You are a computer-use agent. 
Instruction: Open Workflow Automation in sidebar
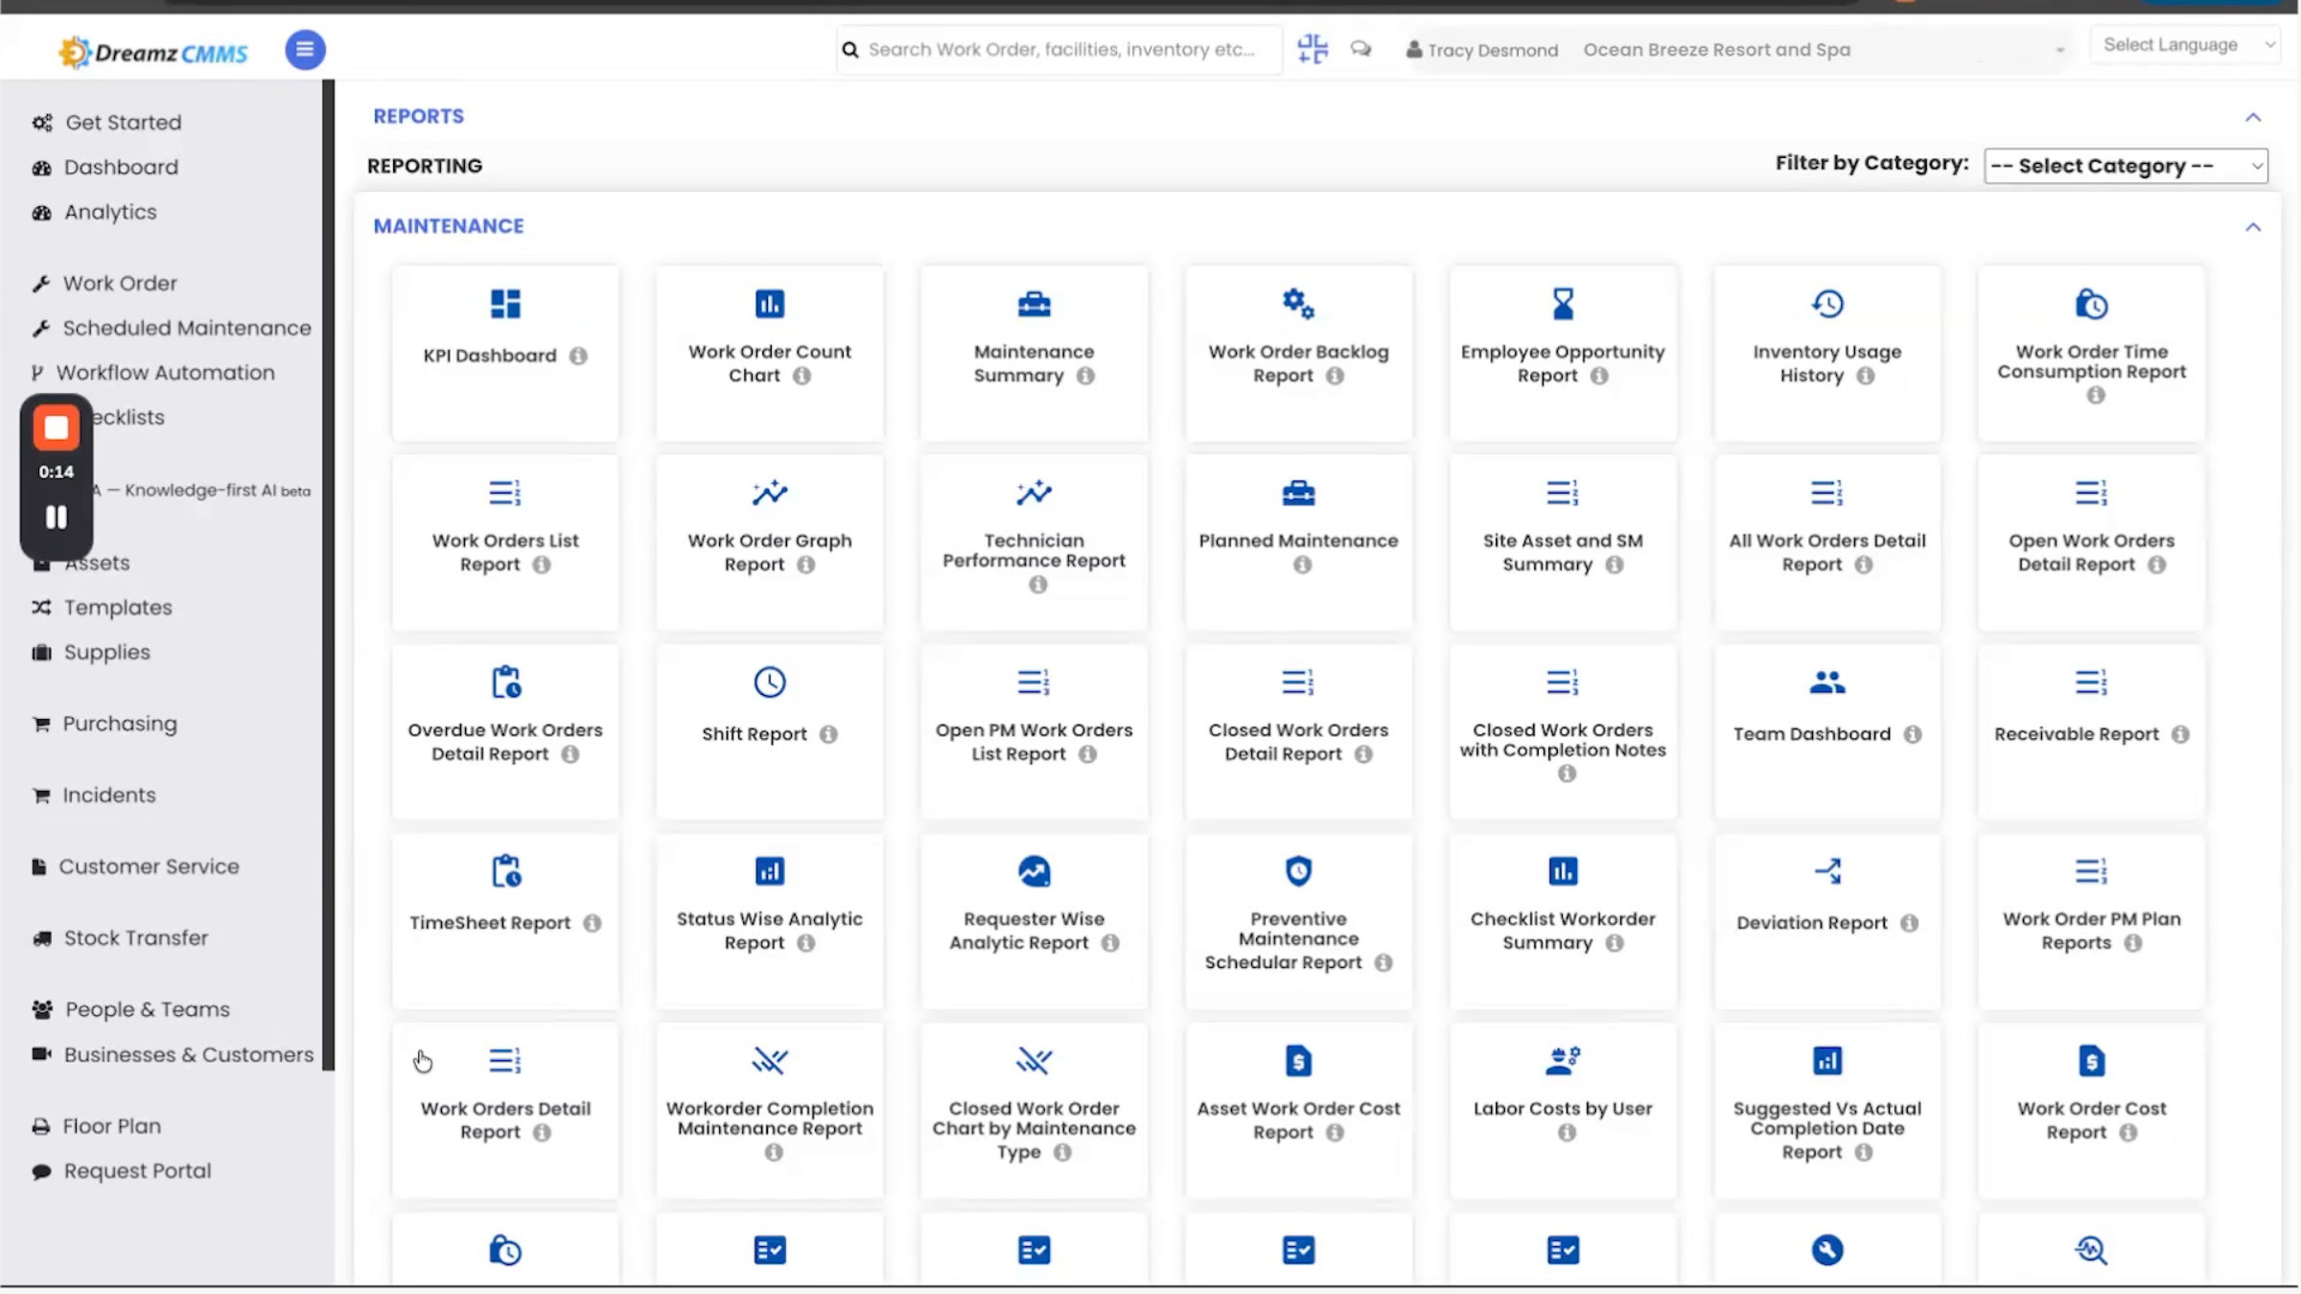coord(165,373)
